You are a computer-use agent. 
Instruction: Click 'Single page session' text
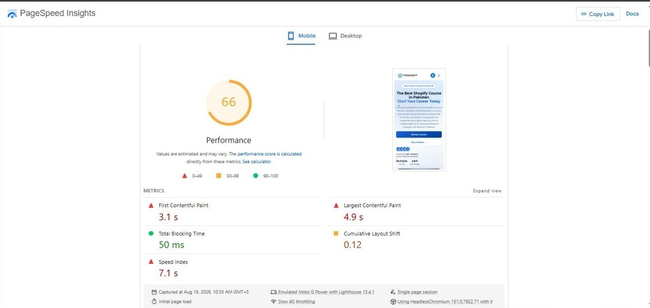(x=417, y=292)
